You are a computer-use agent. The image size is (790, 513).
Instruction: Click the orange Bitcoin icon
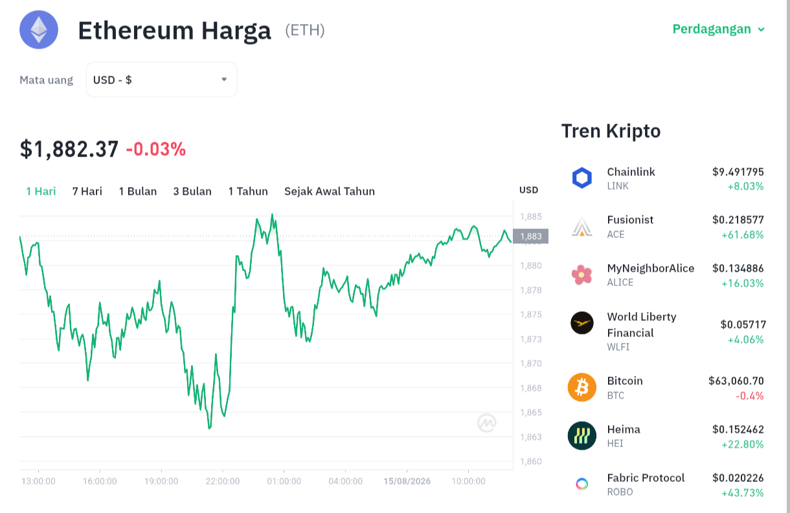coord(582,387)
